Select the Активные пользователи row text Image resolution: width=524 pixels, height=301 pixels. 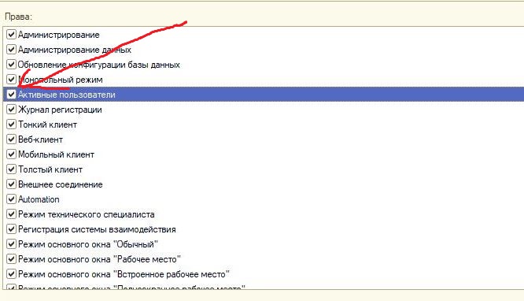tap(67, 95)
